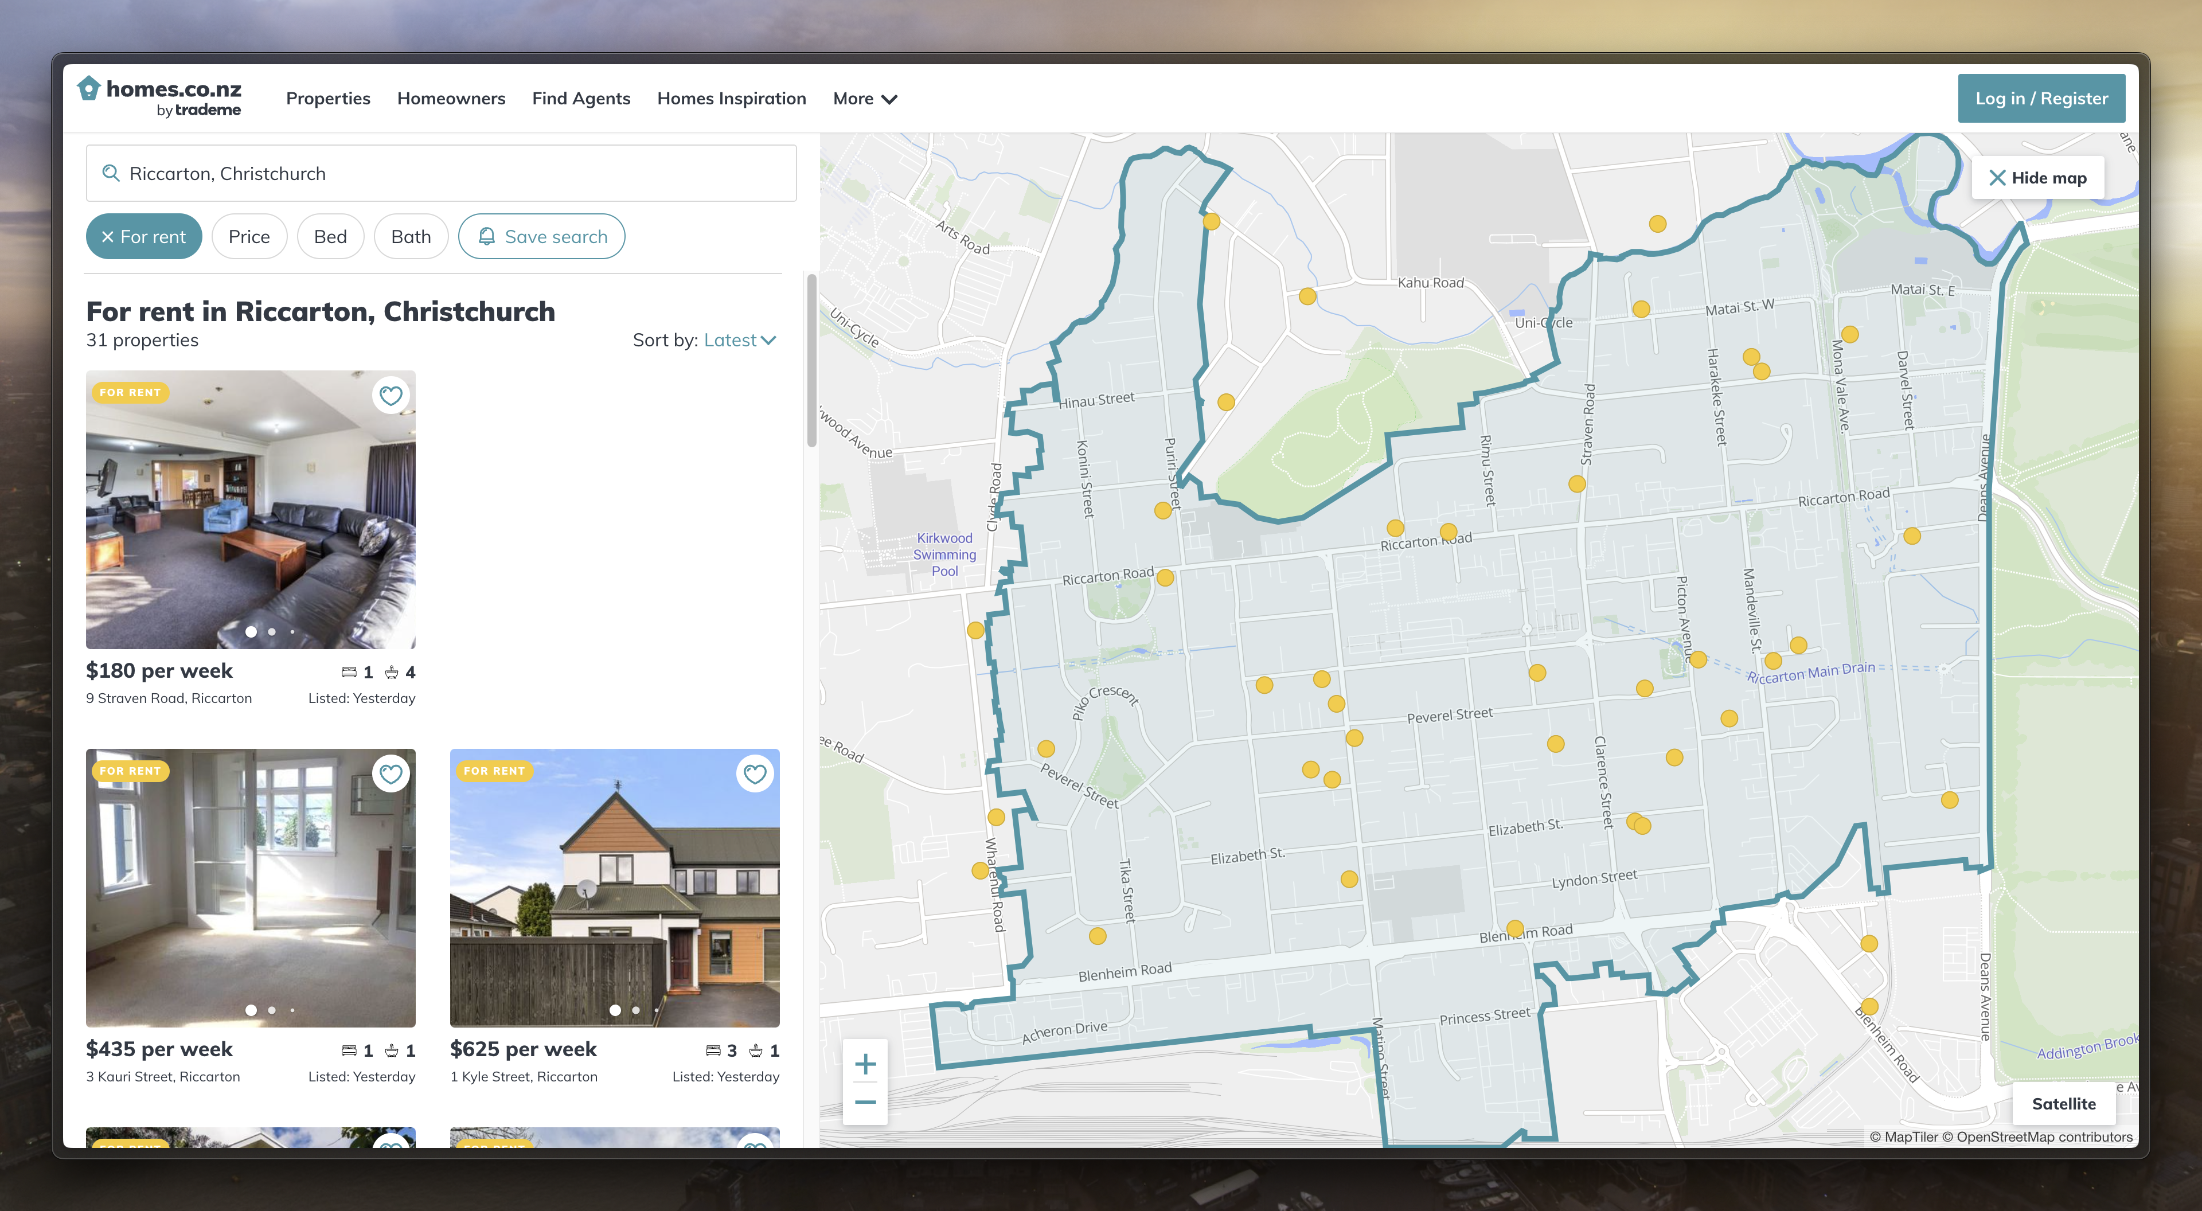
Task: Click Log in / Register button
Action: click(x=2041, y=98)
